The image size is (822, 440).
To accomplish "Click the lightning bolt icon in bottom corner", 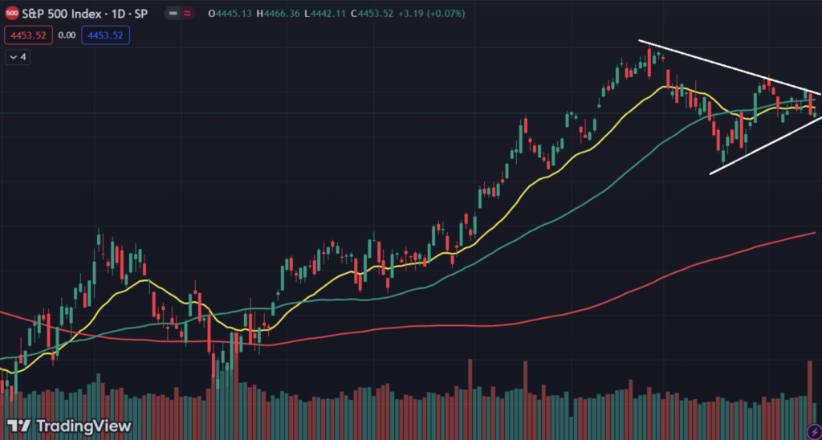I will coord(814,432).
